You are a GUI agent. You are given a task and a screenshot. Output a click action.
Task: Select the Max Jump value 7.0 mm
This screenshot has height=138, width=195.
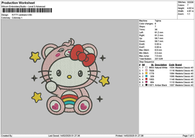click(x=158, y=56)
